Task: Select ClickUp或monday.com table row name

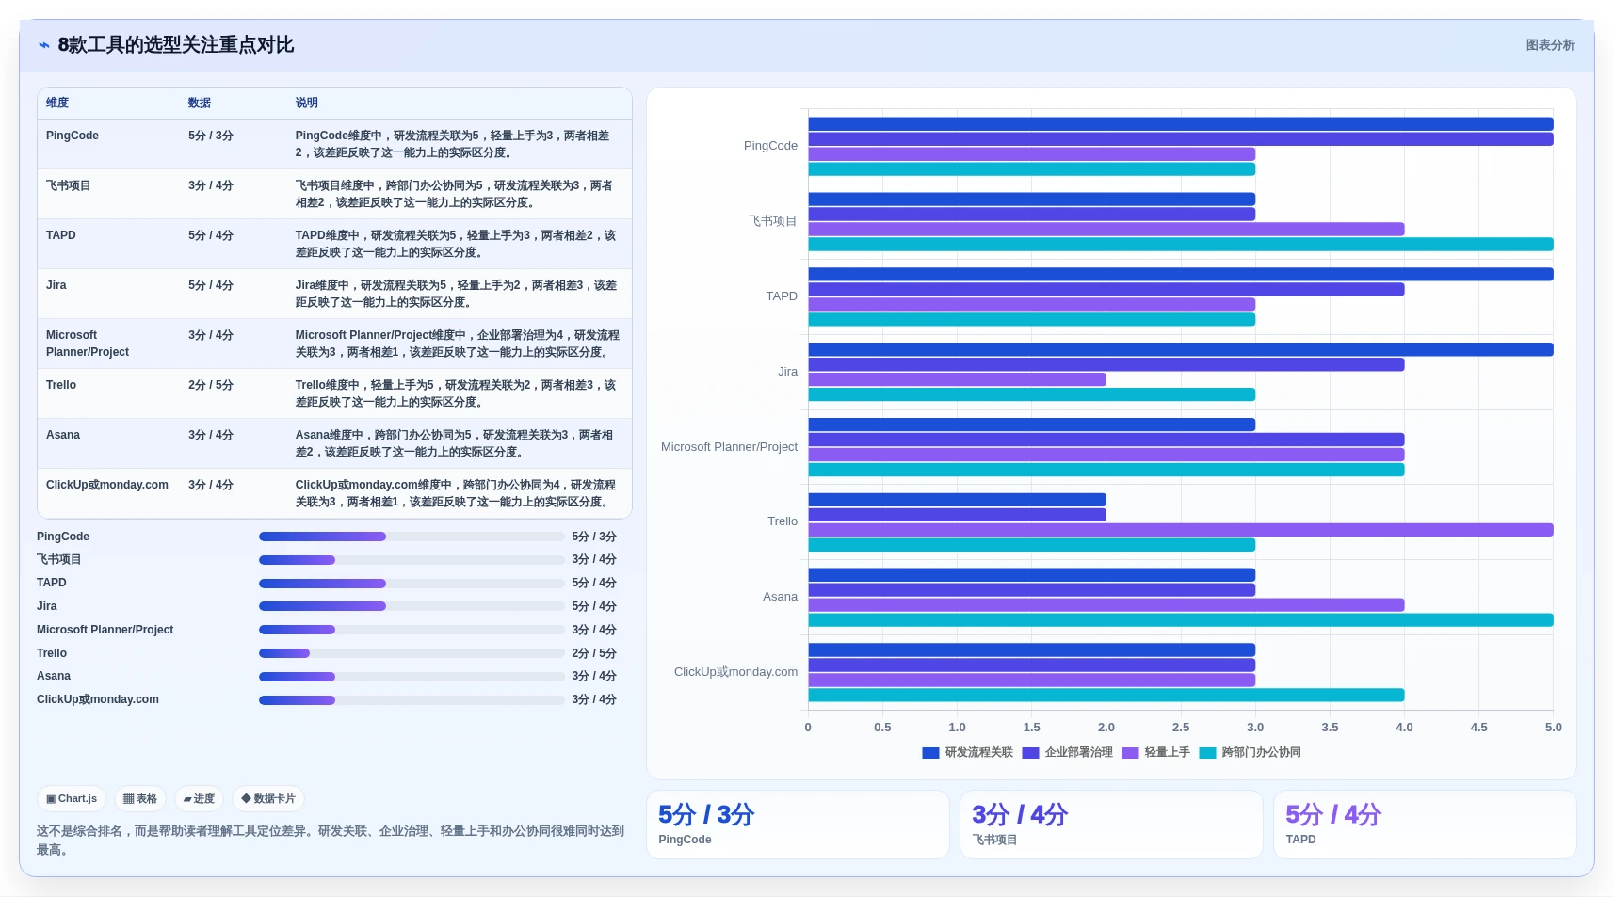Action: [x=107, y=485]
